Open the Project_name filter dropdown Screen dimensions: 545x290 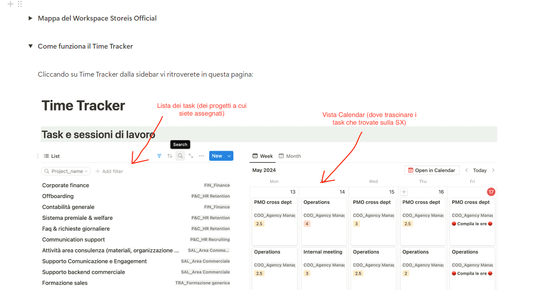65,171
